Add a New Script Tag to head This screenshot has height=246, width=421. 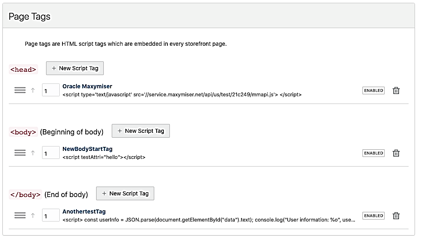pyautogui.click(x=75, y=68)
